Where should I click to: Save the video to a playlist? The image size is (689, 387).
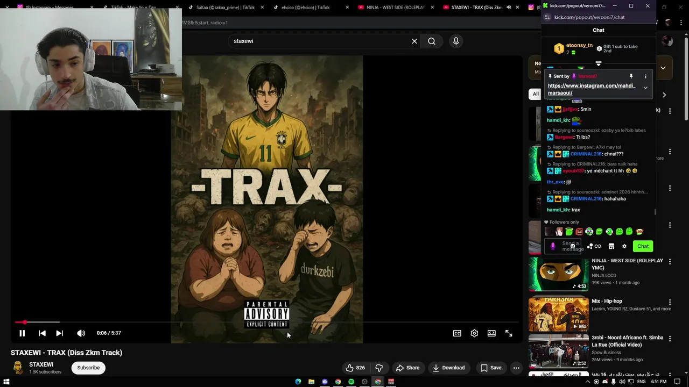[x=491, y=368]
